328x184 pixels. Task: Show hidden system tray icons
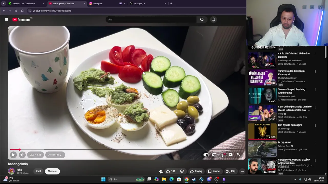295,179
